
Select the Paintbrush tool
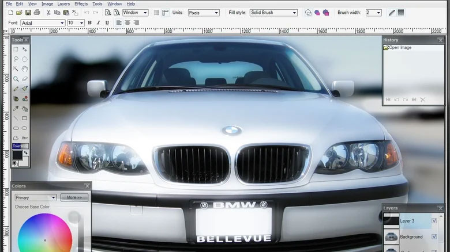[x=25, y=89]
